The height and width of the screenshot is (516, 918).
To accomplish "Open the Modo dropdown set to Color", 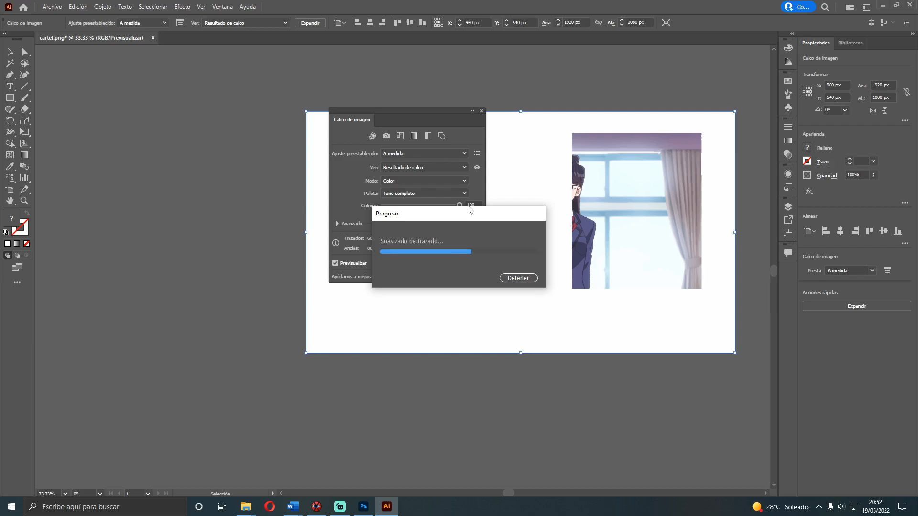I will [424, 181].
